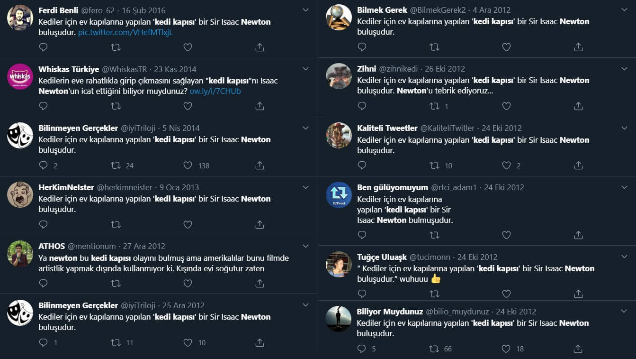Expand the Whiskas Türkiye tweet menu chevron
The height and width of the screenshot is (359, 636).
click(305, 69)
